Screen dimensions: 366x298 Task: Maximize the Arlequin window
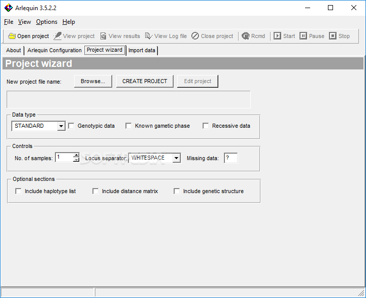pos(330,8)
